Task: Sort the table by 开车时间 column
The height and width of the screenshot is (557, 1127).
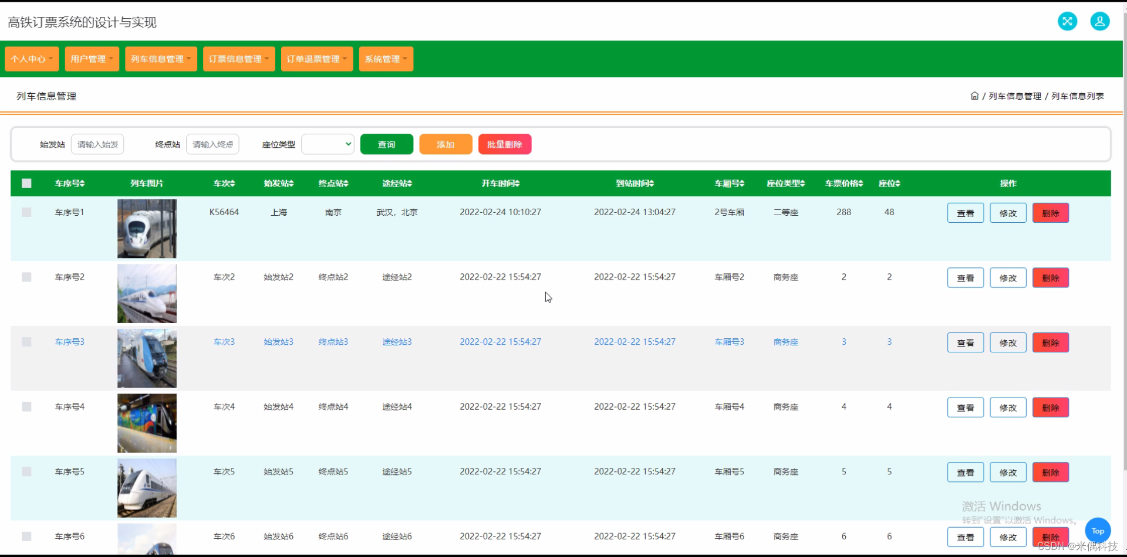Action: point(500,183)
